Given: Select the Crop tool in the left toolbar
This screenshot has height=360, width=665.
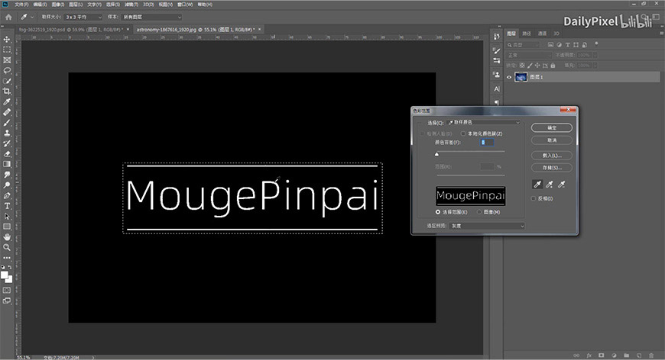Looking at the screenshot, I should click(x=7, y=91).
